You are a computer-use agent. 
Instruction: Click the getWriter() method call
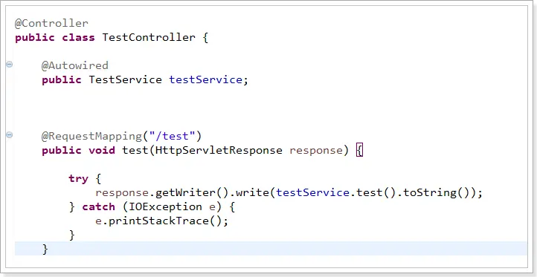click(190, 193)
